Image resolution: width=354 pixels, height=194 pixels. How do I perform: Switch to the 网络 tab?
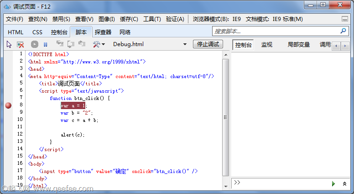pyautogui.click(x=125, y=32)
